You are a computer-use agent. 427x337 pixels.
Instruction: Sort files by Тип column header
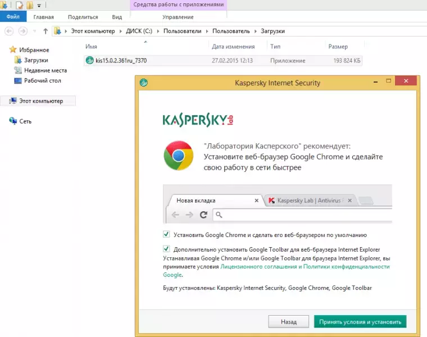275,47
